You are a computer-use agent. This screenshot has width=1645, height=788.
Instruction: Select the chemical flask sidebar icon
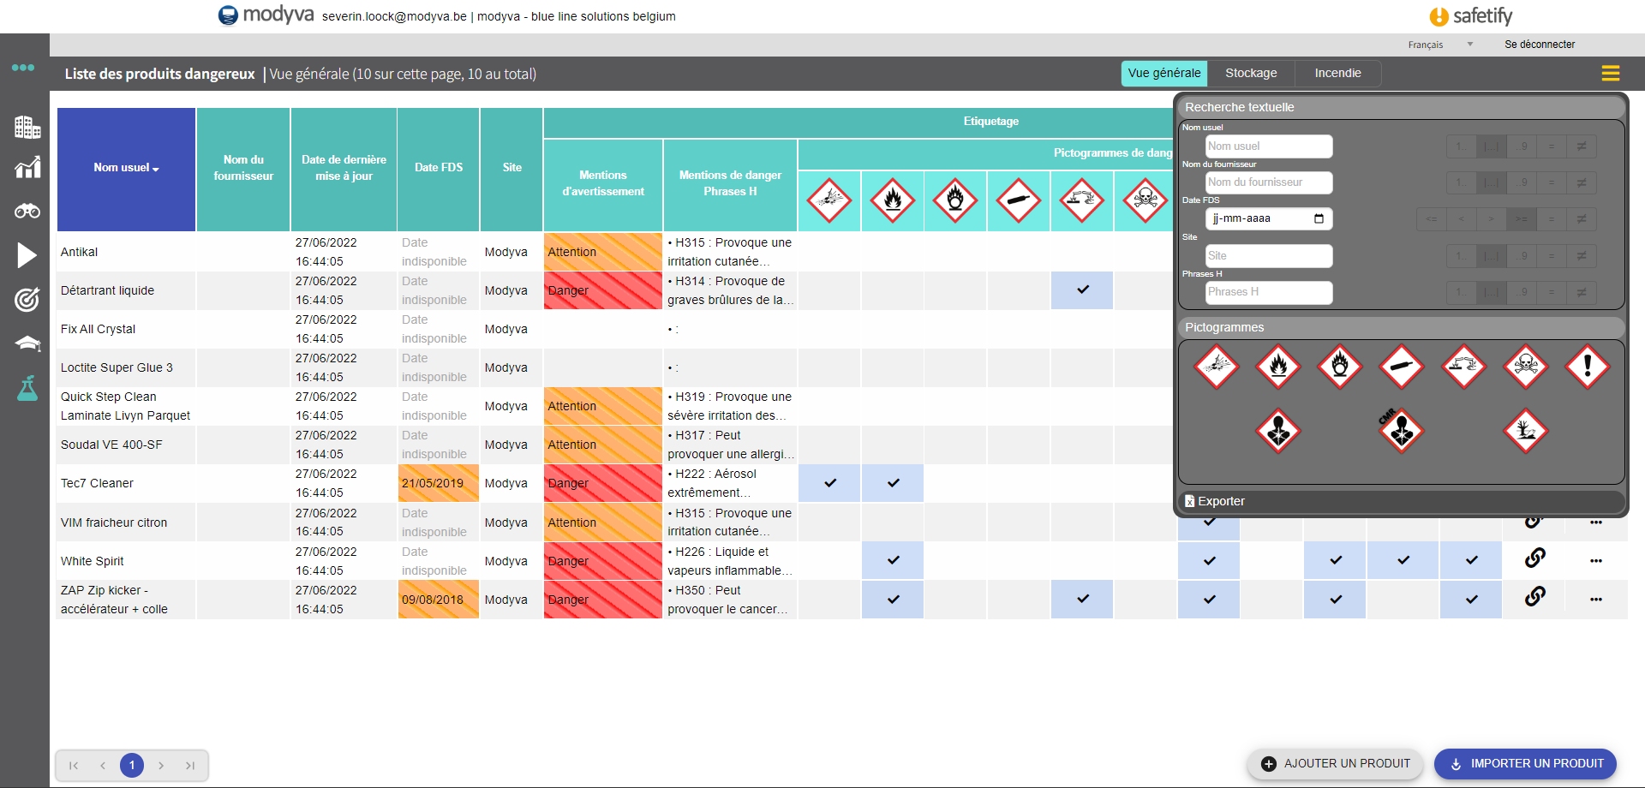[x=27, y=388]
